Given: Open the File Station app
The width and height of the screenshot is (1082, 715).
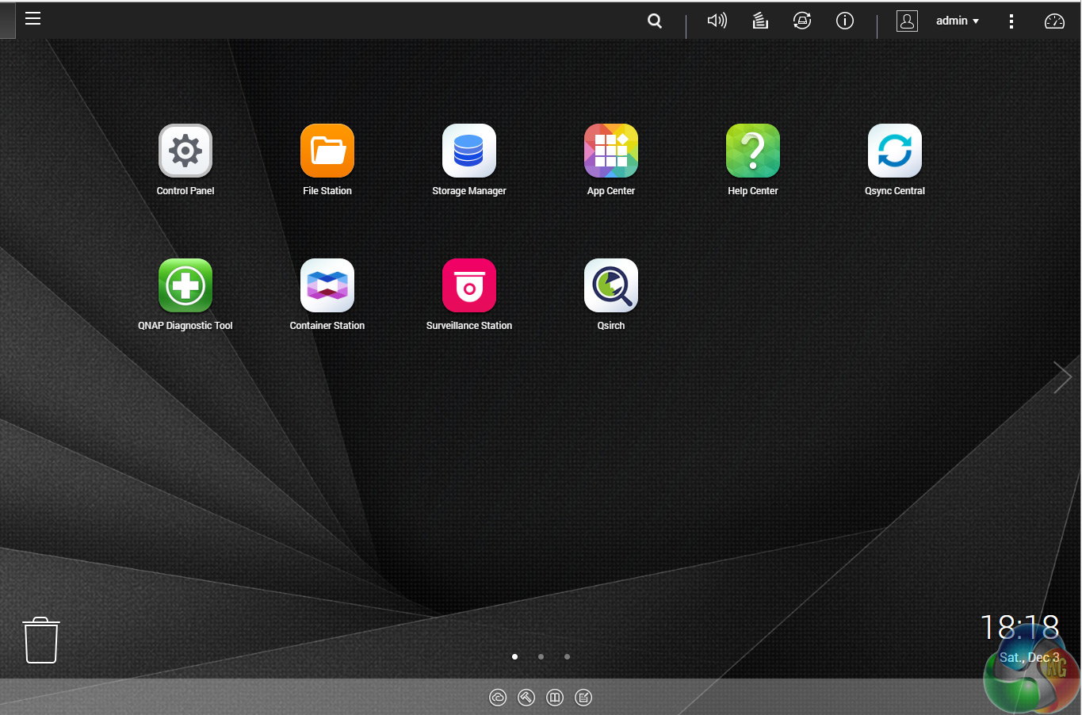Looking at the screenshot, I should click(327, 151).
